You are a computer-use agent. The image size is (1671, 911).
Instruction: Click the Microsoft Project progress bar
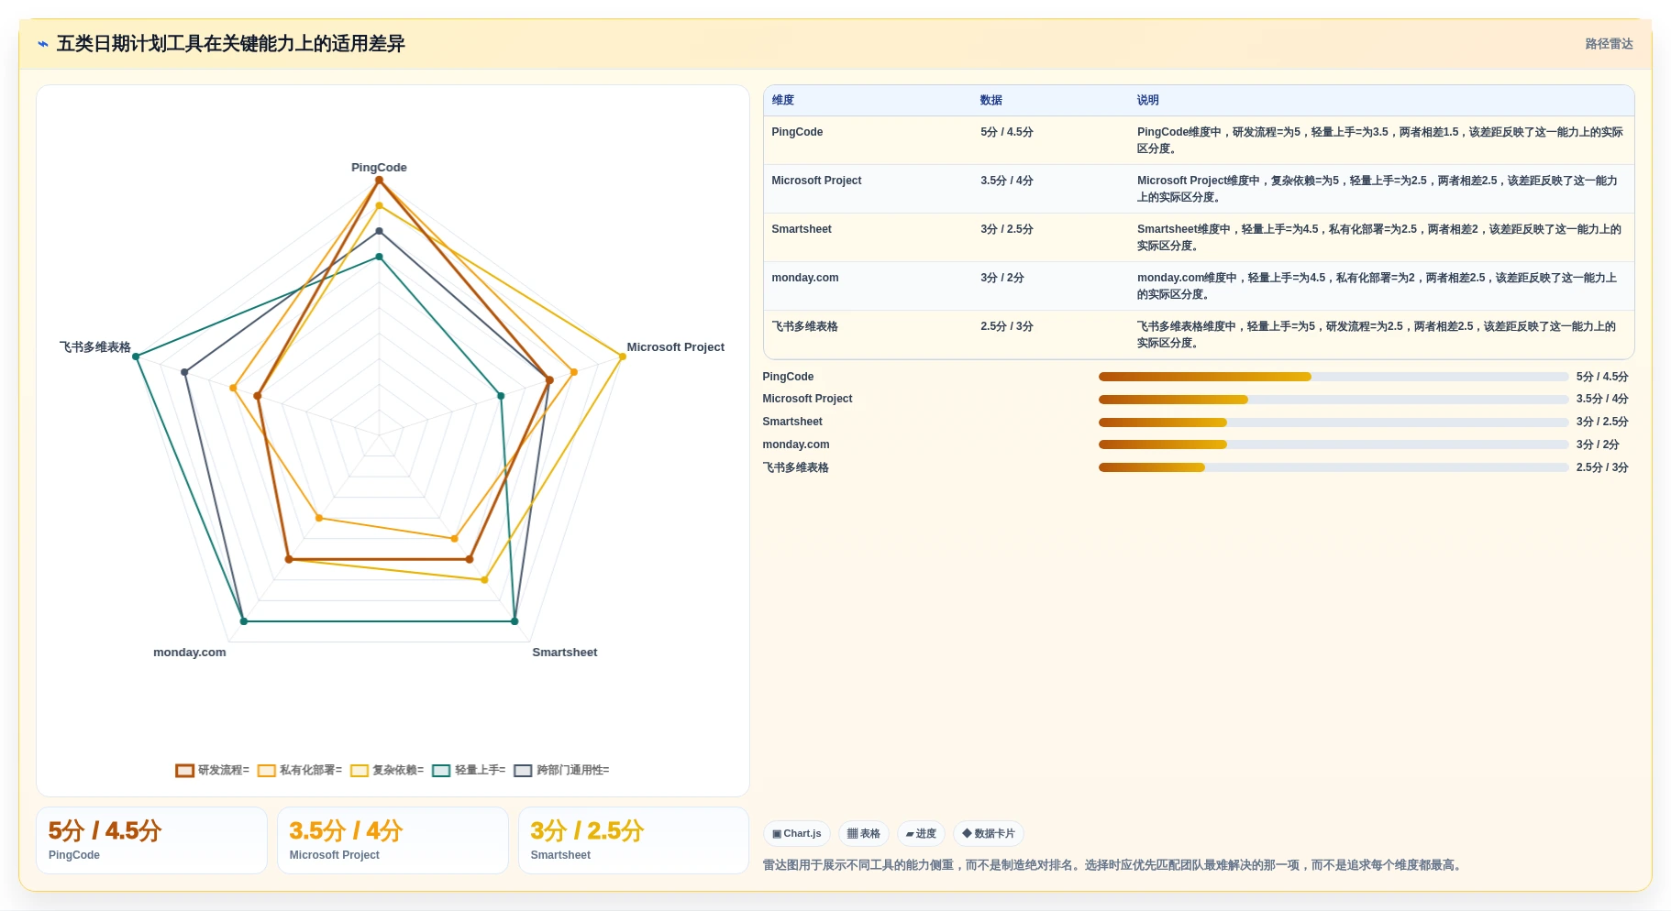pos(1333,400)
